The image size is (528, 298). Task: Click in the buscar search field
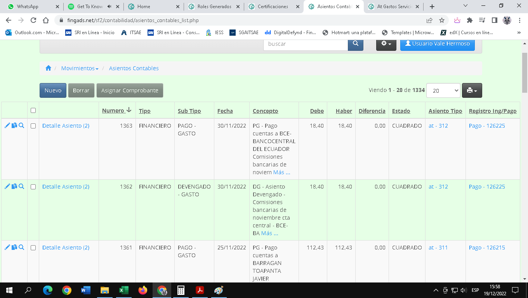click(x=306, y=44)
